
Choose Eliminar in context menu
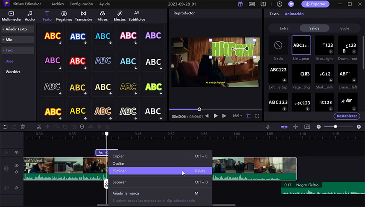coord(160,171)
